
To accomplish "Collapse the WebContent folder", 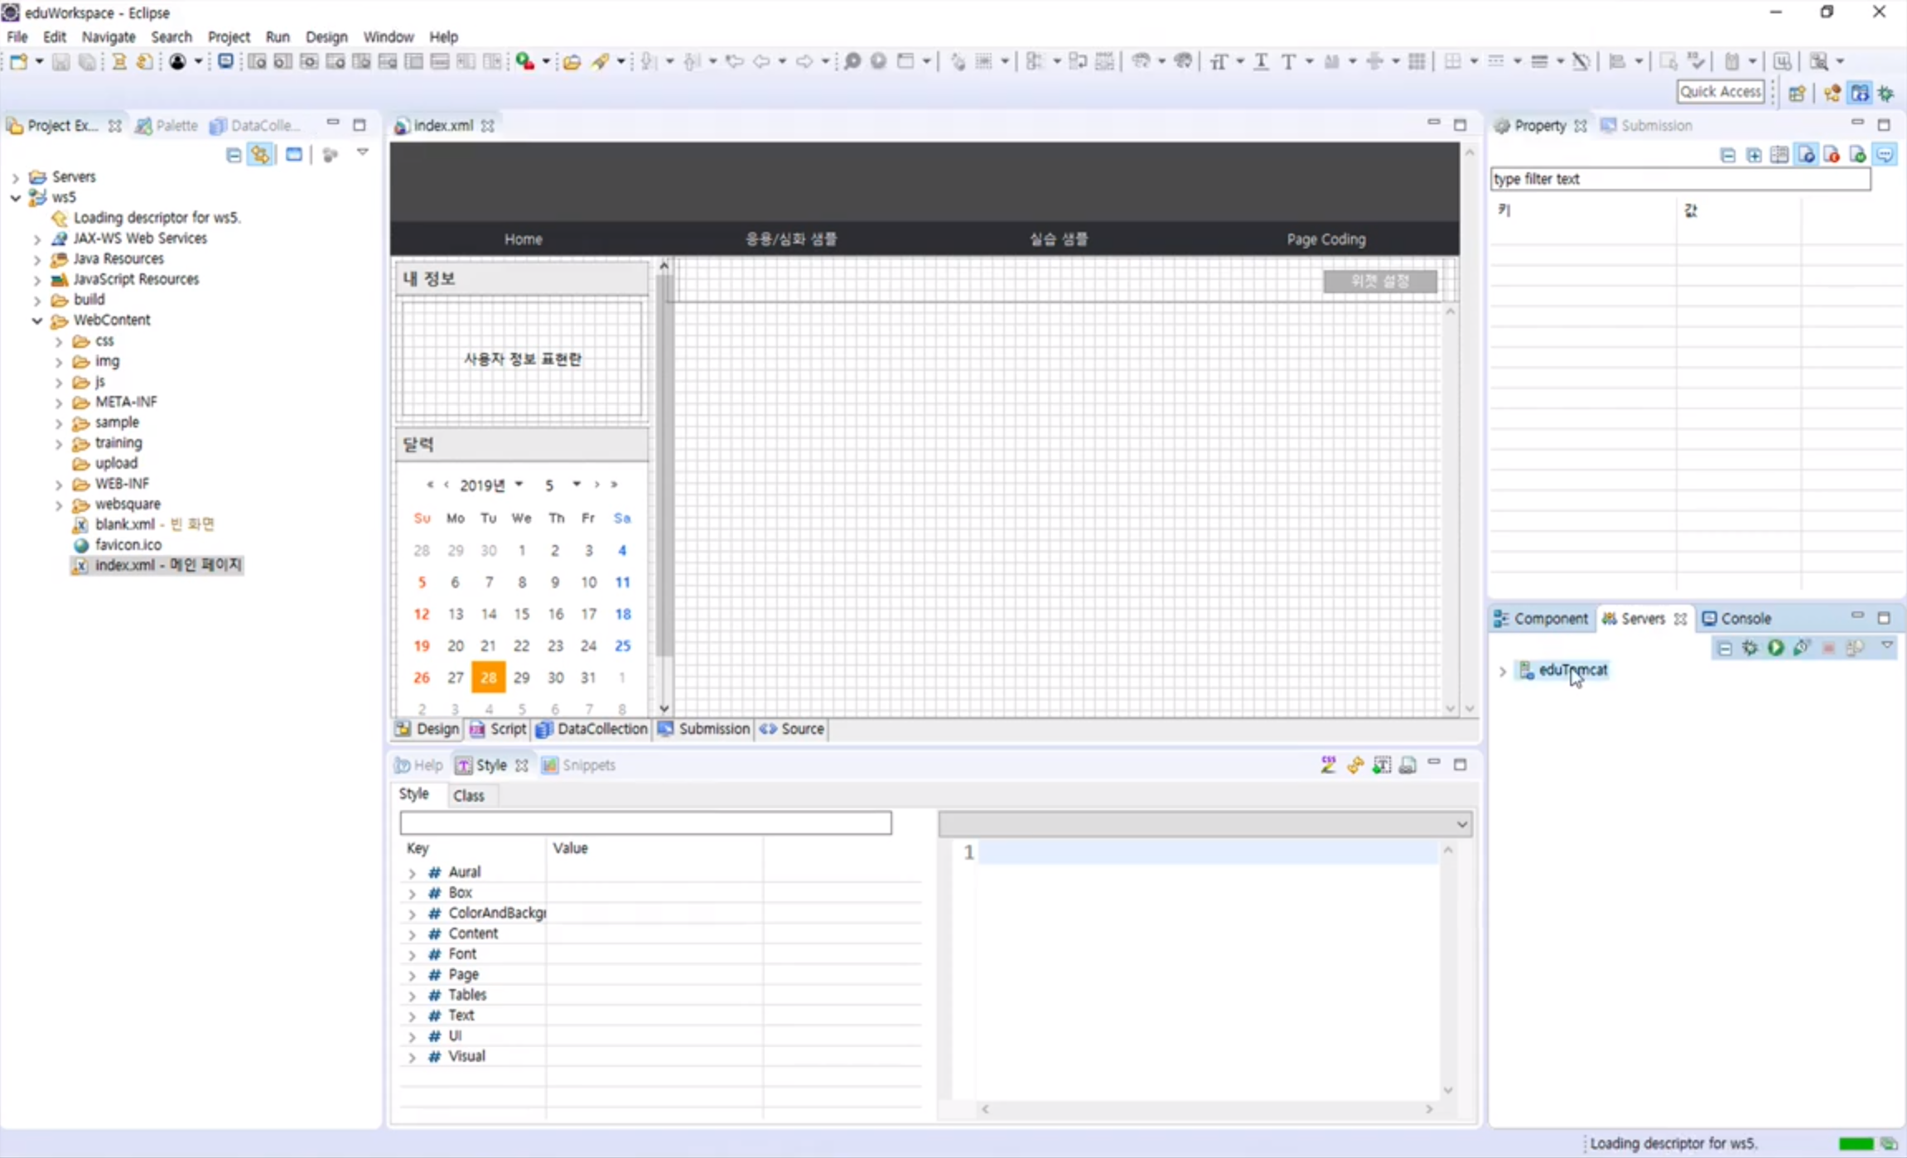I will pos(37,321).
